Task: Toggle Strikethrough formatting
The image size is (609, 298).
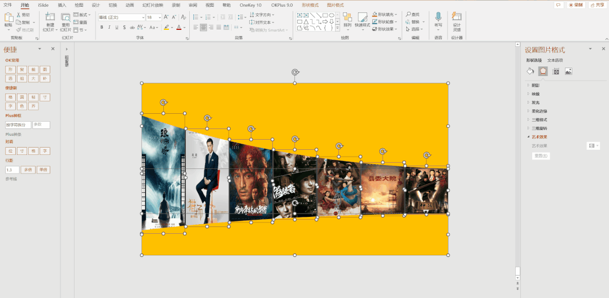Action: 132,28
